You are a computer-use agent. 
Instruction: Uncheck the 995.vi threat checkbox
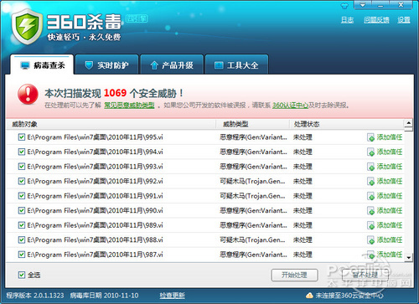pyautogui.click(x=22, y=137)
